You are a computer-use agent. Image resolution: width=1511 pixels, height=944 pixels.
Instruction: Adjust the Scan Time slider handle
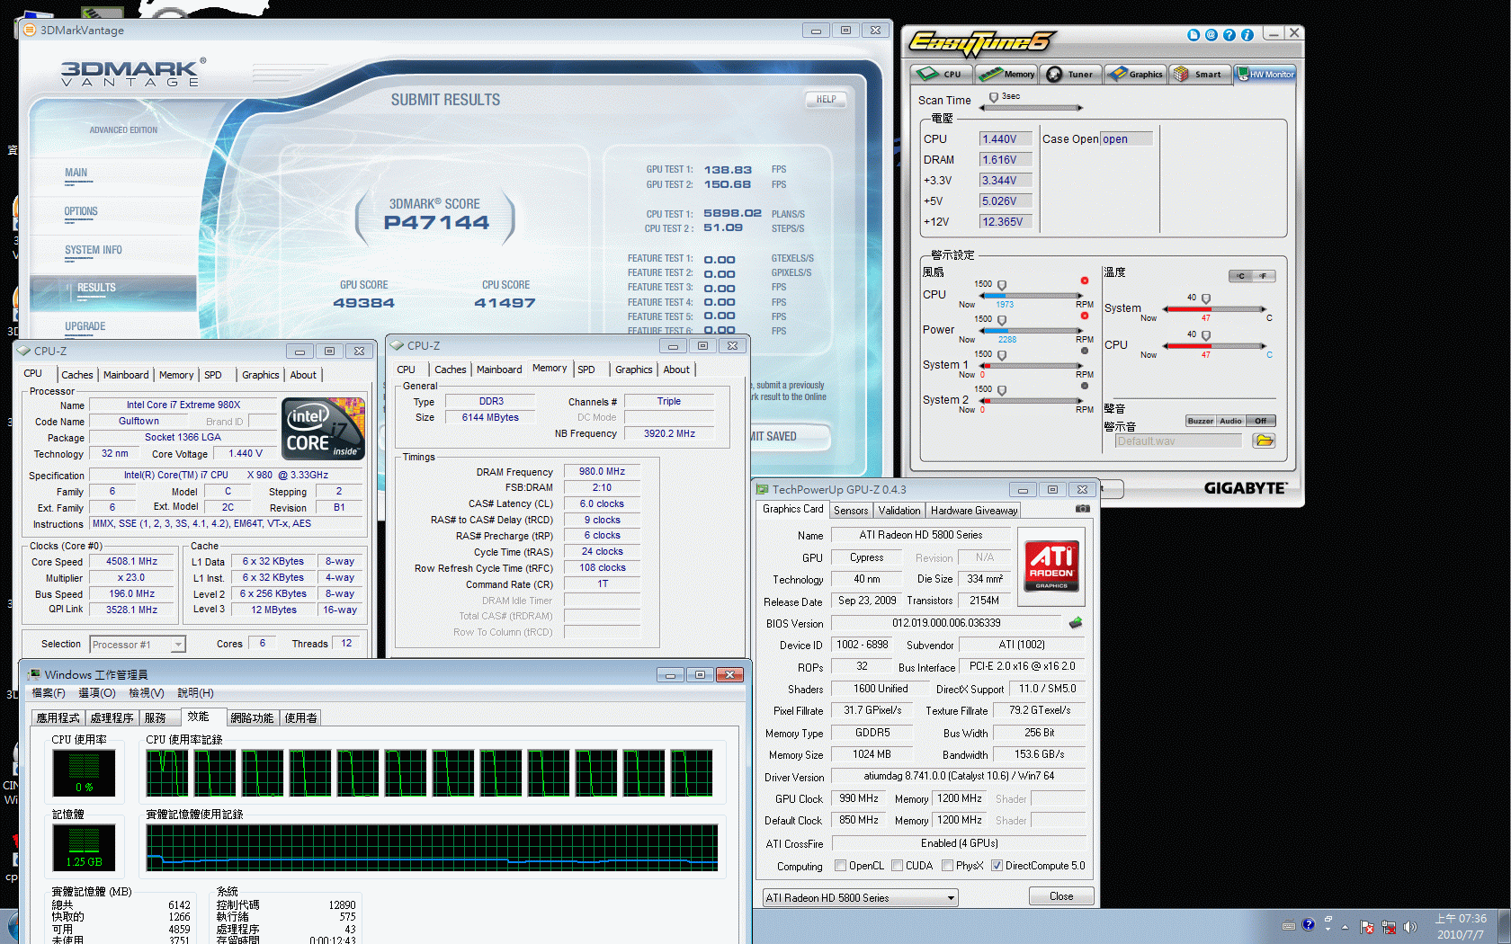(x=994, y=97)
